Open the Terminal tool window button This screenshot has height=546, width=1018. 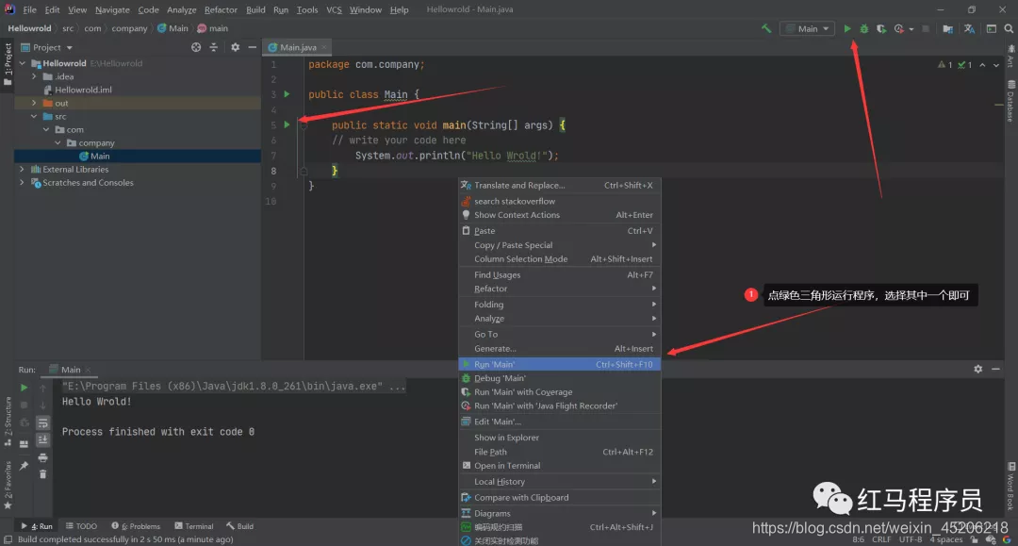pyautogui.click(x=194, y=526)
